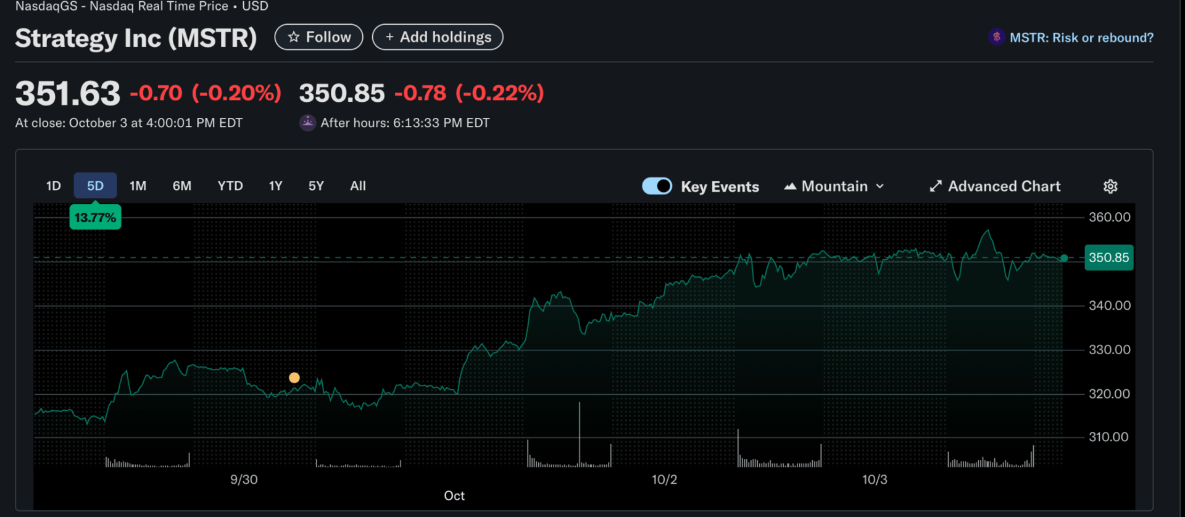Click the Key Events label text
1185x517 pixels.
click(x=720, y=187)
